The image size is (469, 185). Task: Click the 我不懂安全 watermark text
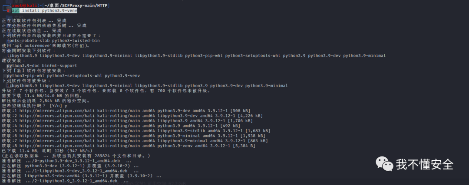[425, 164]
